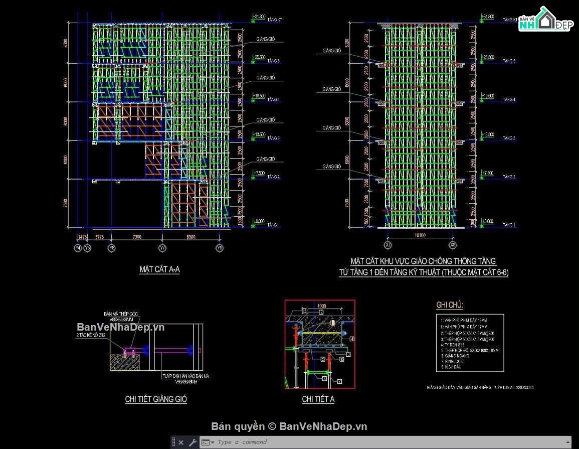
Task: Select the X8 grid axis bubble
Action: pos(453,245)
